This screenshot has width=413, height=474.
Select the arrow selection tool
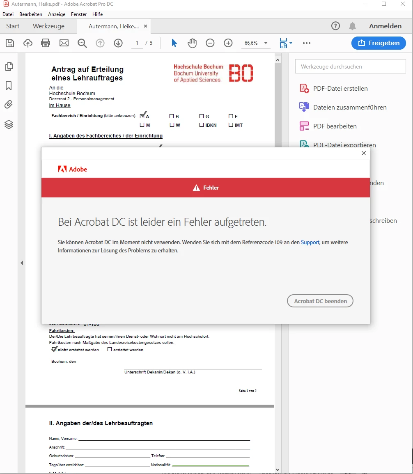tap(174, 43)
